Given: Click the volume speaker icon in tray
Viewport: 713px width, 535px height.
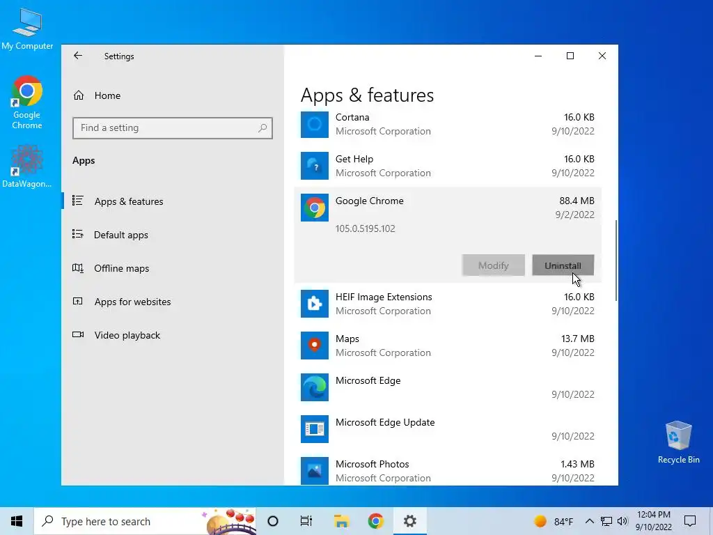Looking at the screenshot, I should click(622, 521).
